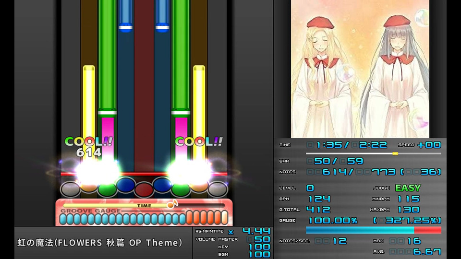Click the NOTES 614 / 773 counter

click(351, 172)
